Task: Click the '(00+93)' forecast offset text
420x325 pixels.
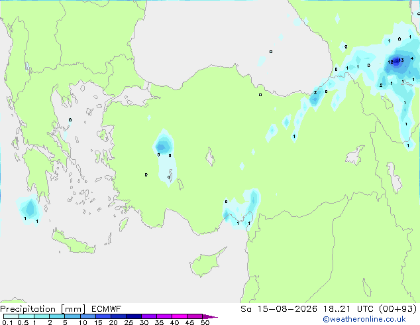Action: coord(398,309)
